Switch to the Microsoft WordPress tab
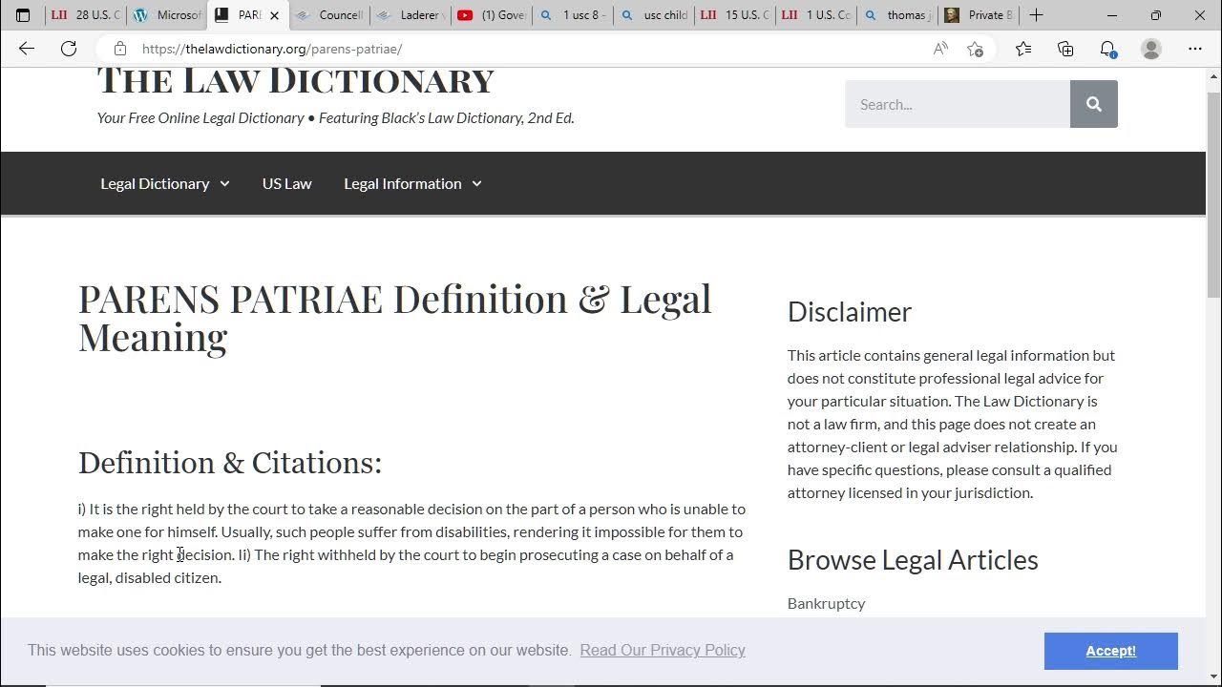 [x=166, y=15]
